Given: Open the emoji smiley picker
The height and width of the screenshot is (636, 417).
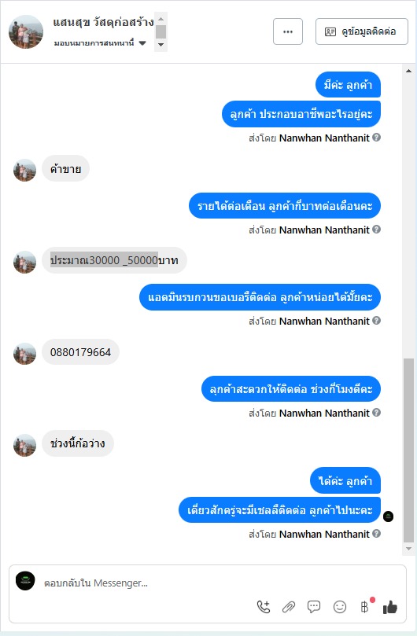Looking at the screenshot, I should click(340, 607).
